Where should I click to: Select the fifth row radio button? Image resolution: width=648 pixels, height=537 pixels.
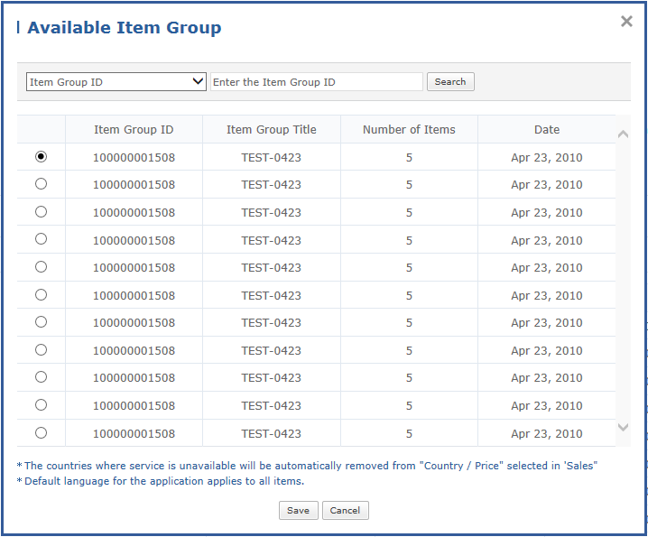(x=41, y=267)
